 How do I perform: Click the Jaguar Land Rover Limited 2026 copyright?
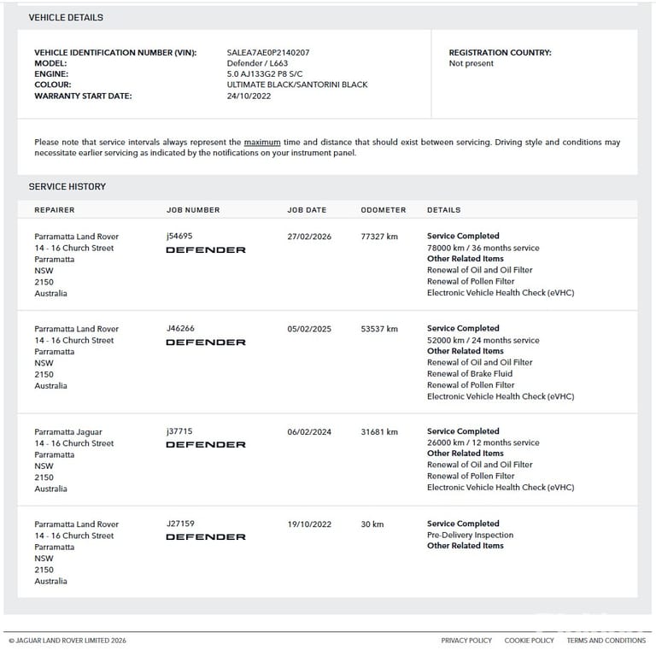coord(67,641)
